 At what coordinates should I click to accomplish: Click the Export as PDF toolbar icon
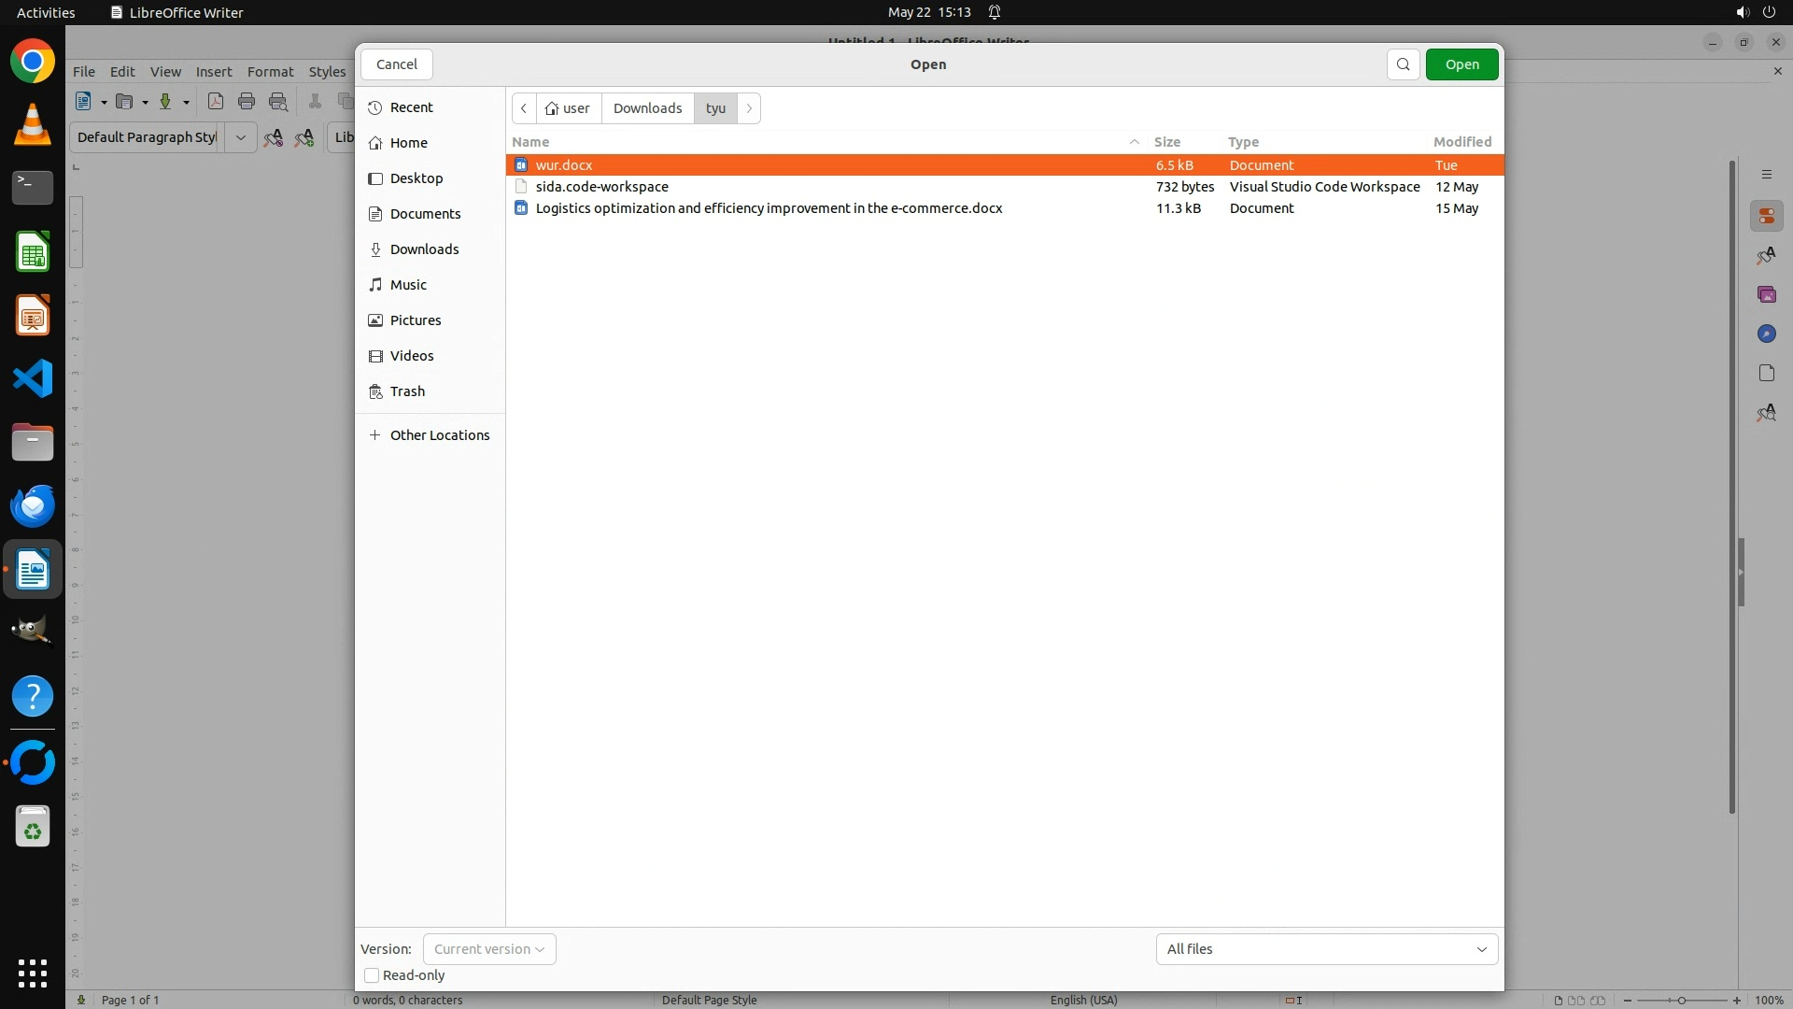click(x=215, y=102)
